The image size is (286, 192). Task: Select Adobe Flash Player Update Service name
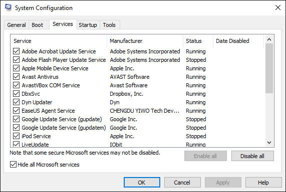click(x=64, y=60)
